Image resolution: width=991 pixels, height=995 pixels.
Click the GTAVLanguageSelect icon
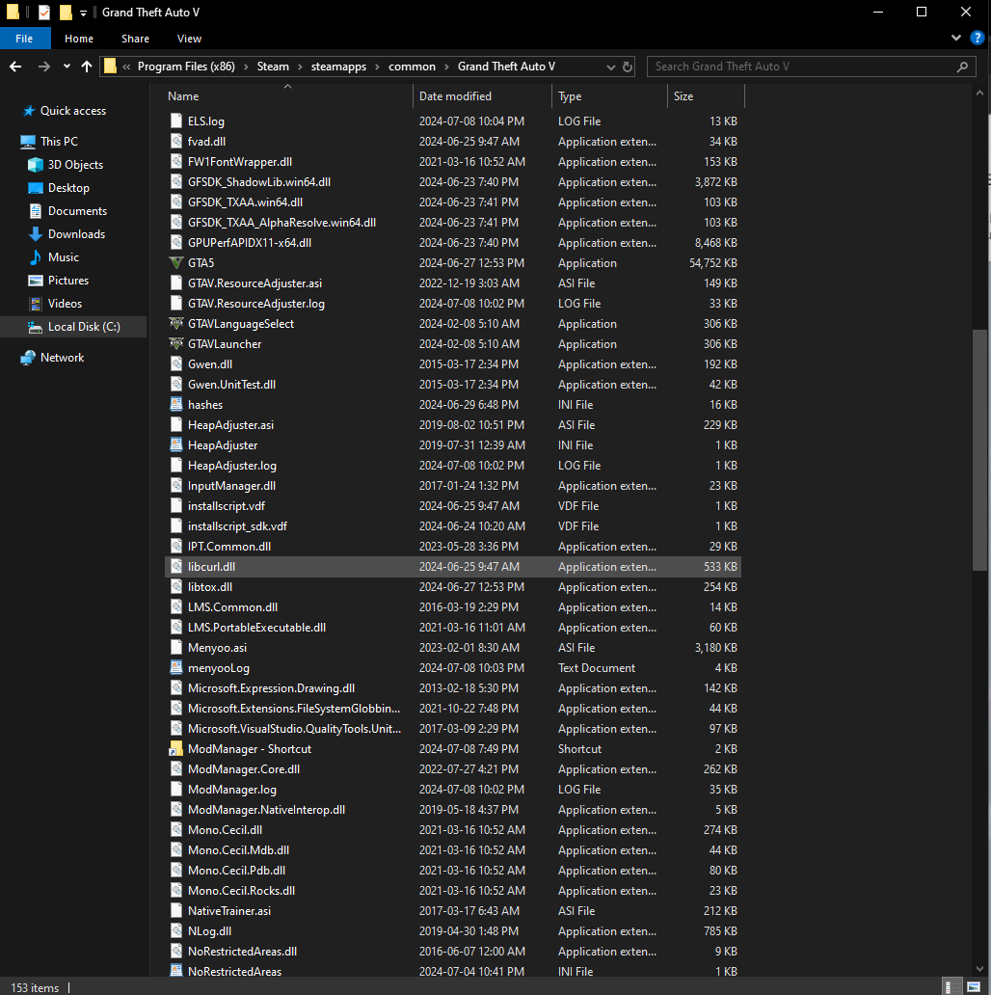tap(176, 324)
